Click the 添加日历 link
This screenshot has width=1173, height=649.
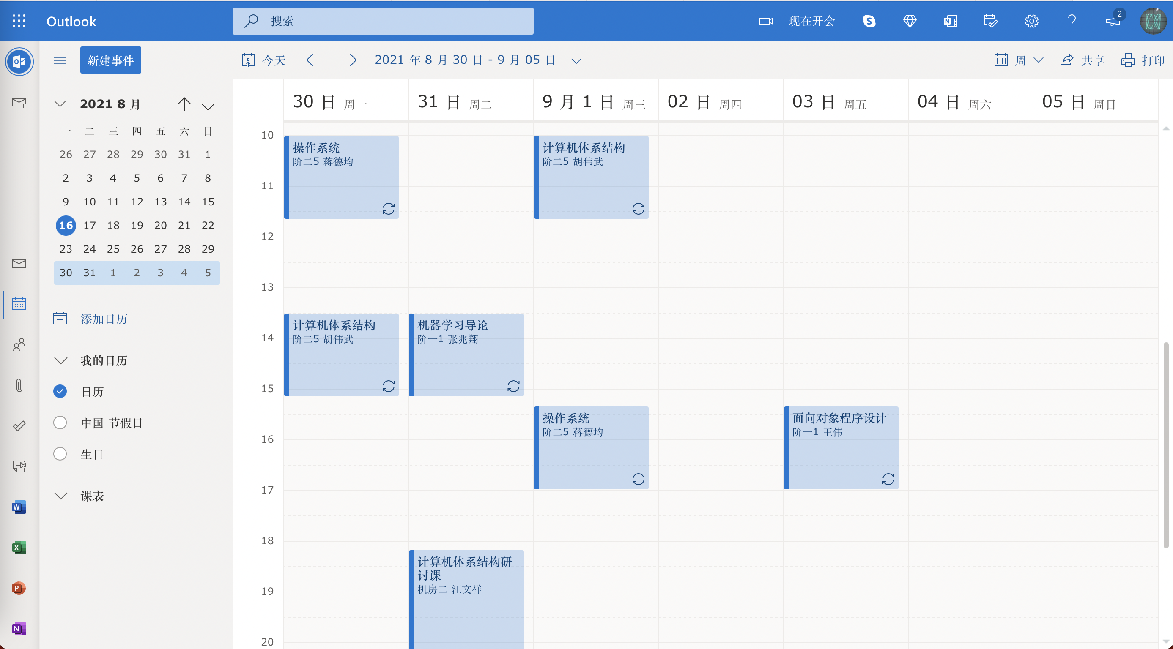click(103, 319)
